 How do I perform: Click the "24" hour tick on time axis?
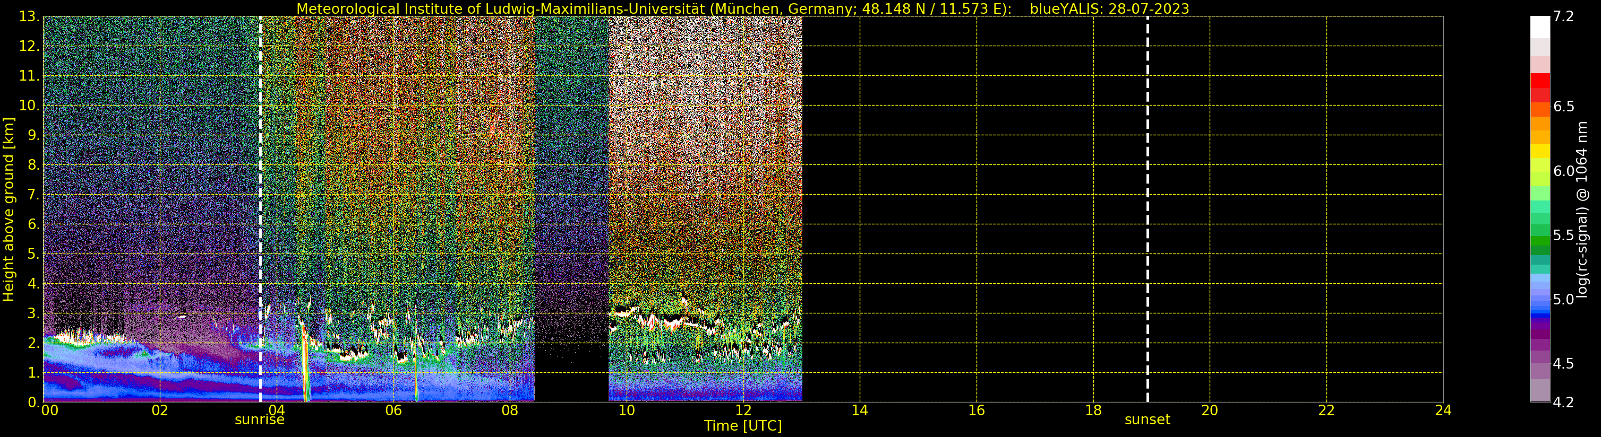pos(1443,410)
